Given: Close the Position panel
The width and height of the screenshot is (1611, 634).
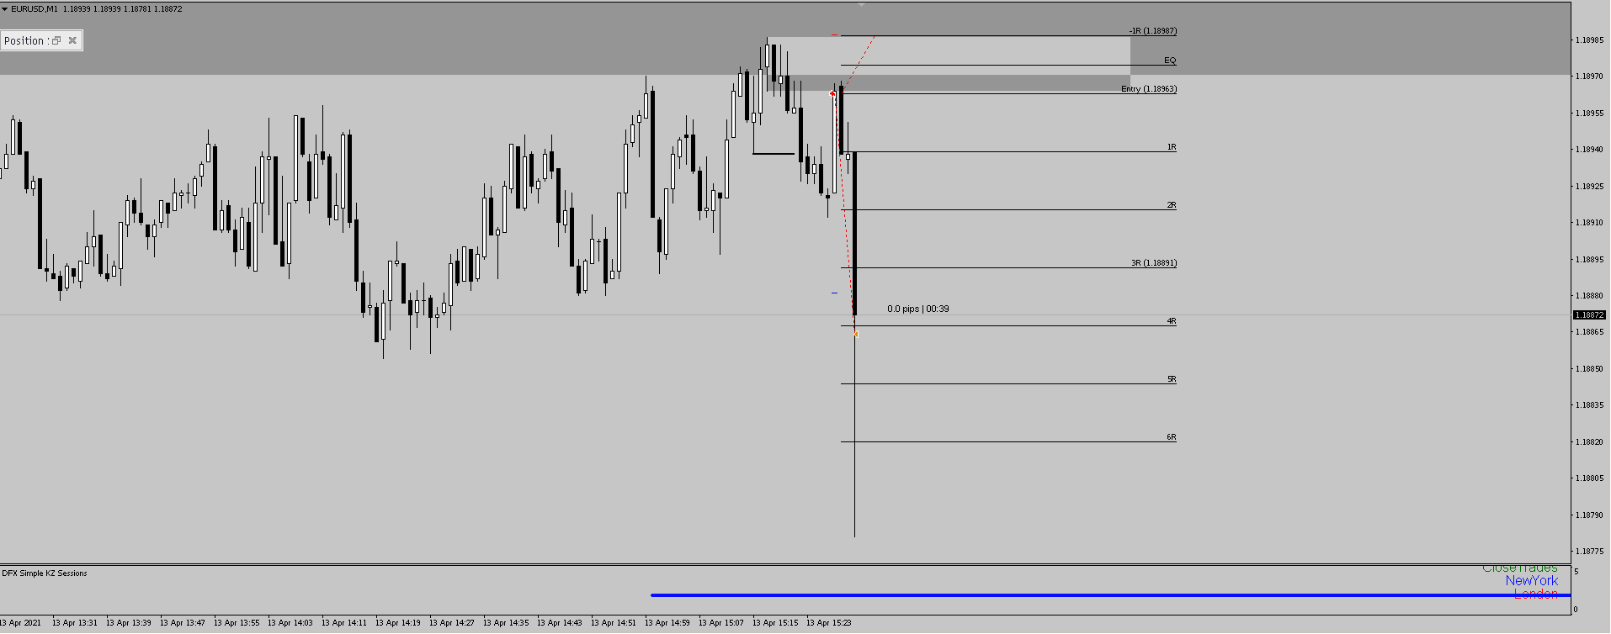Looking at the screenshot, I should 72,40.
